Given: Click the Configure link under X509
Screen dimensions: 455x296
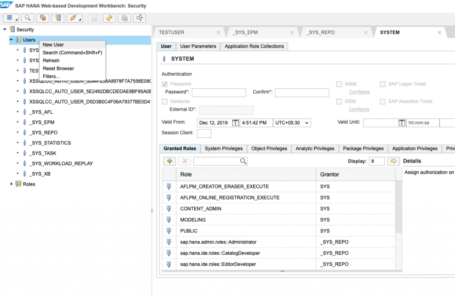Looking at the screenshot, I should point(359,109).
